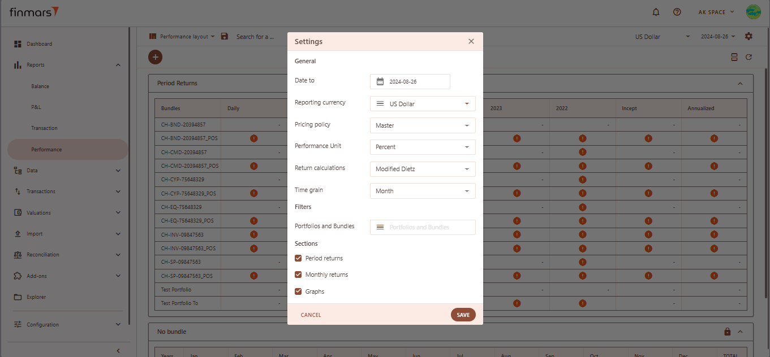
Task: Toggle the Monthly returns checkbox
Action: (298, 275)
